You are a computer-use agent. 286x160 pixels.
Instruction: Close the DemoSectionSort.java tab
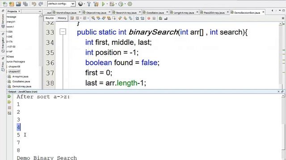point(263,12)
